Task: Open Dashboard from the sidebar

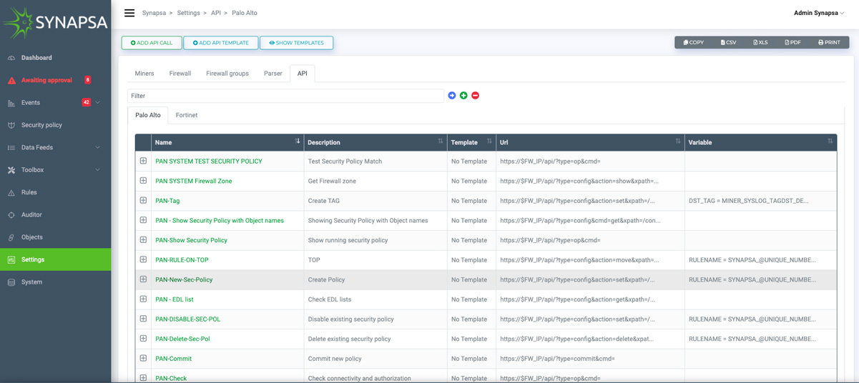Action: coord(36,58)
